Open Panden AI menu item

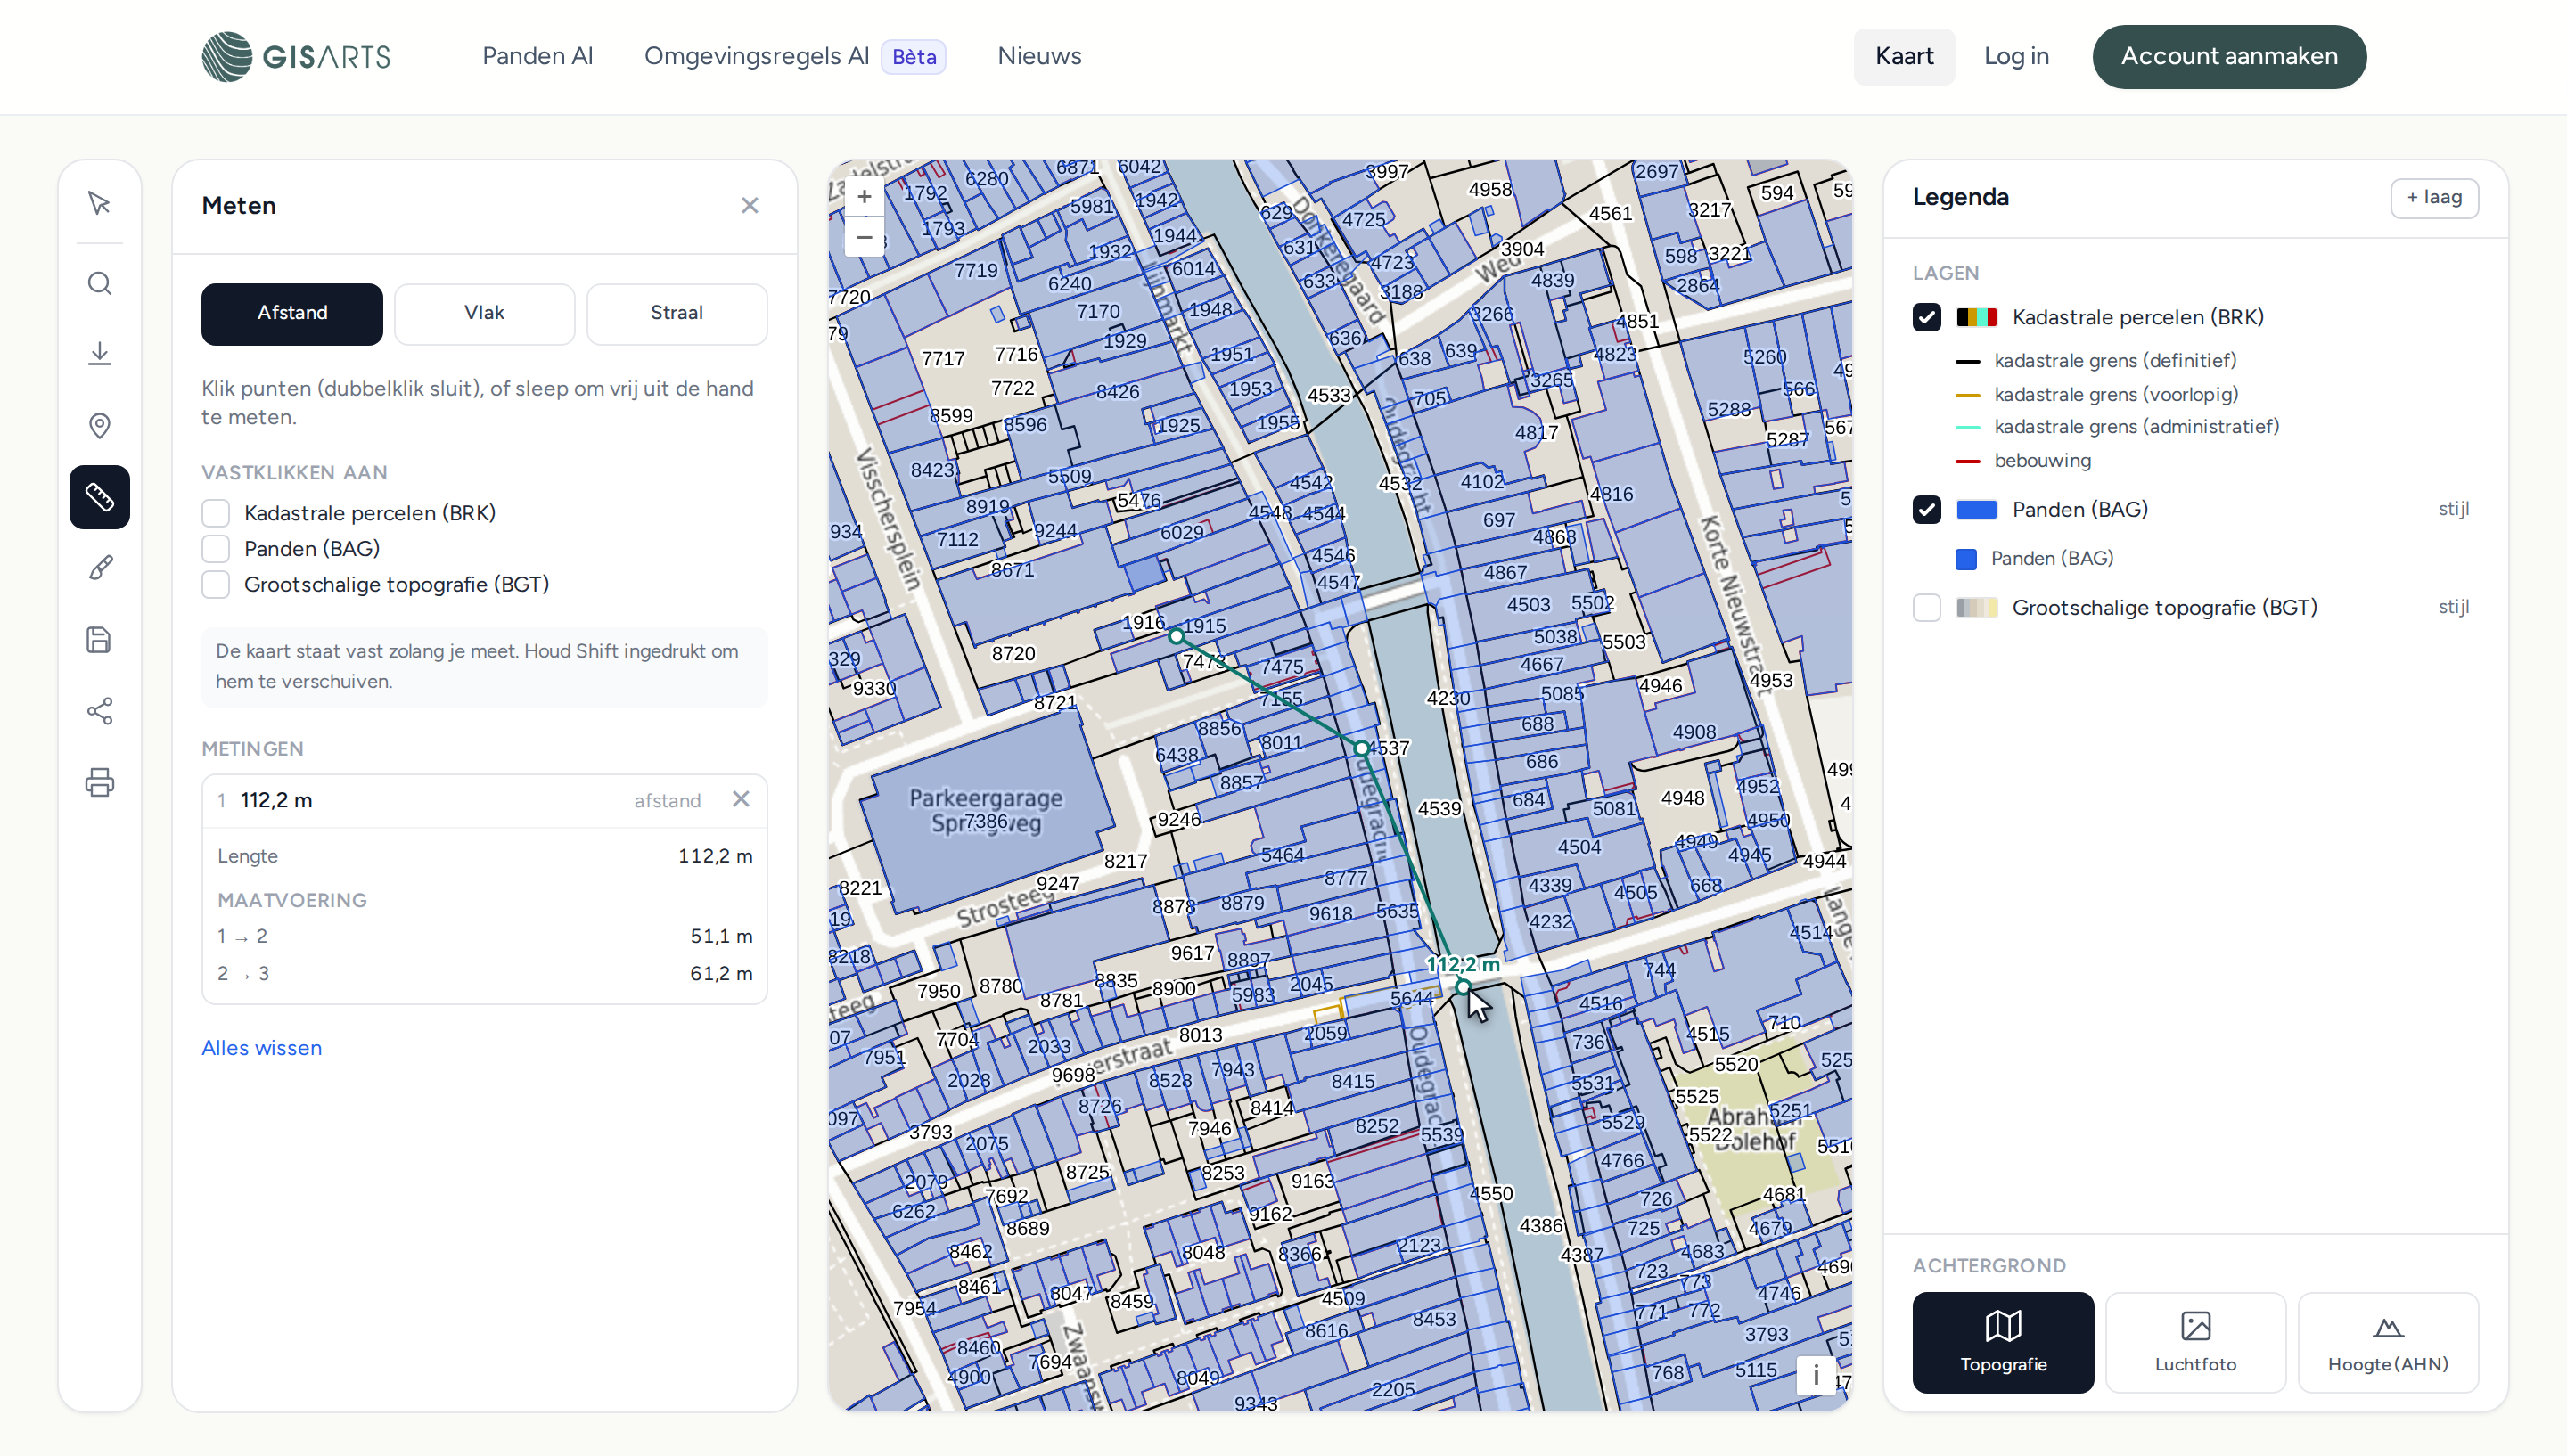tap(538, 56)
